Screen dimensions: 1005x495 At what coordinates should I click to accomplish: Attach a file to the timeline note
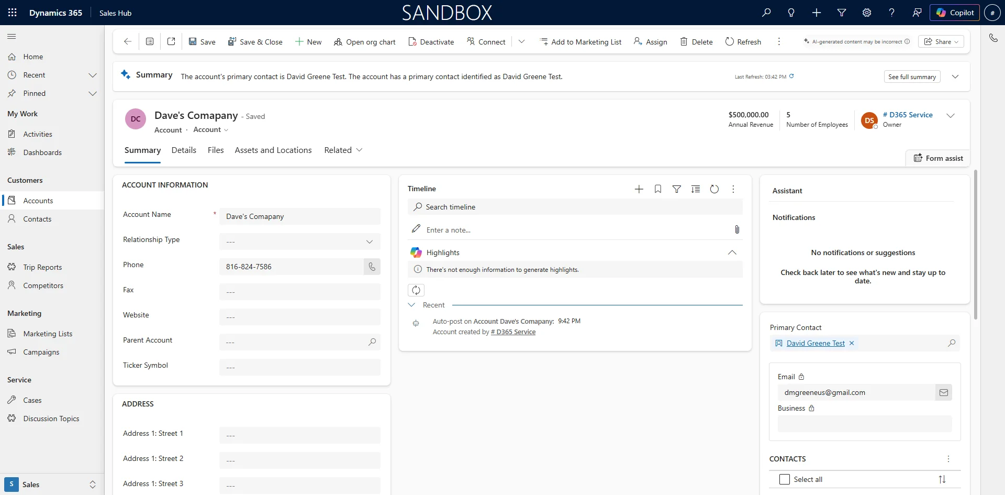click(737, 229)
